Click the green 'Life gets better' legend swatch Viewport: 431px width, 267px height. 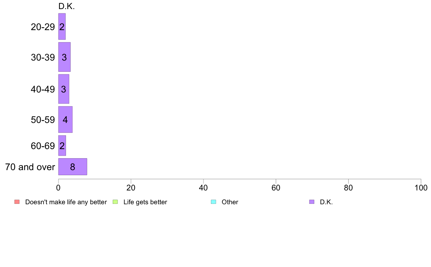115,202
